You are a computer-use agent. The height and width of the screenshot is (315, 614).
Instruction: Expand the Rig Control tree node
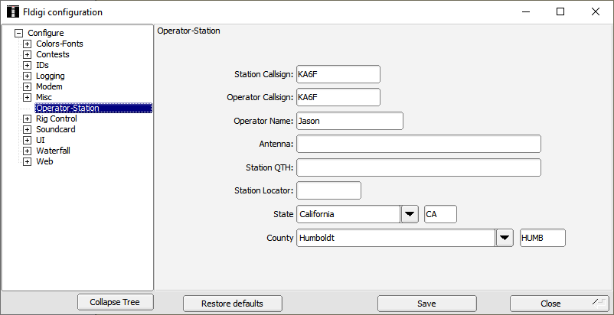pyautogui.click(x=27, y=119)
